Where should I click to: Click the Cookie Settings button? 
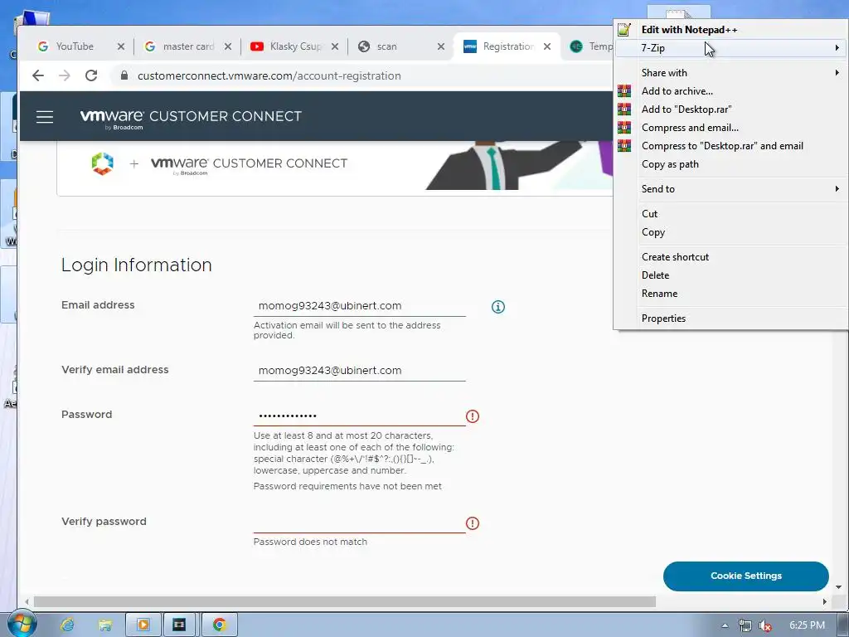click(745, 576)
